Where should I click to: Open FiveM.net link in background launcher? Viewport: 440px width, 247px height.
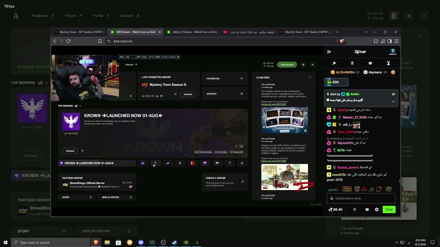[43, 16]
